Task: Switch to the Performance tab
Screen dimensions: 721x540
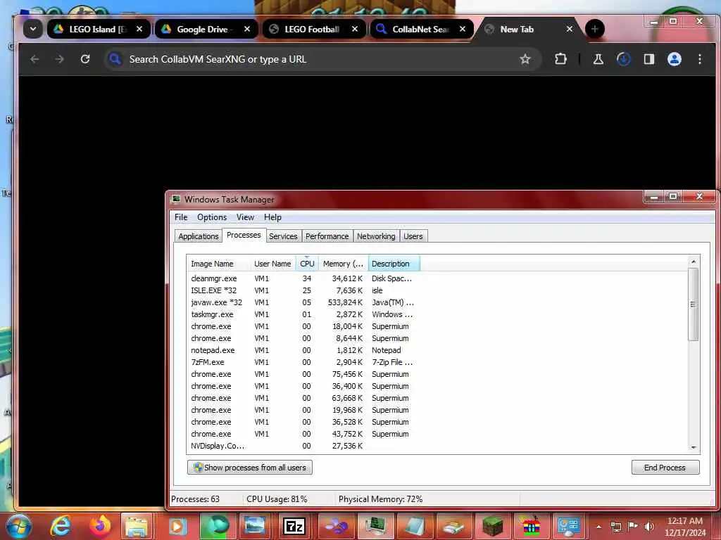Action: pos(327,236)
